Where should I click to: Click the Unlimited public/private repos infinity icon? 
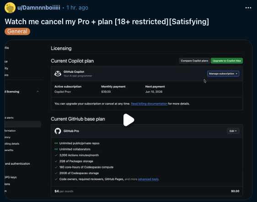[x=56, y=143]
